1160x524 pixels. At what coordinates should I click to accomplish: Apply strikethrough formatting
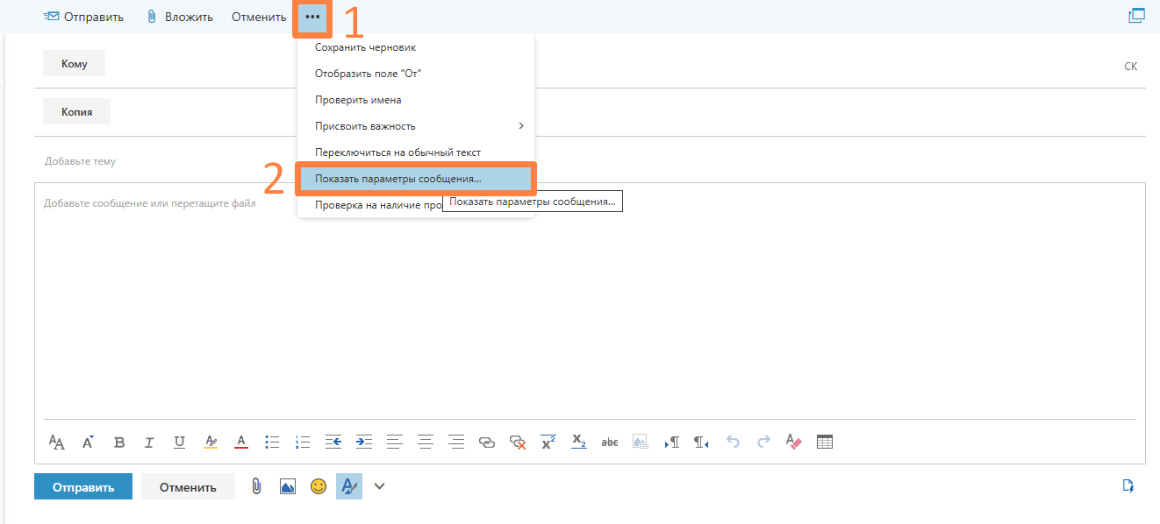click(609, 442)
